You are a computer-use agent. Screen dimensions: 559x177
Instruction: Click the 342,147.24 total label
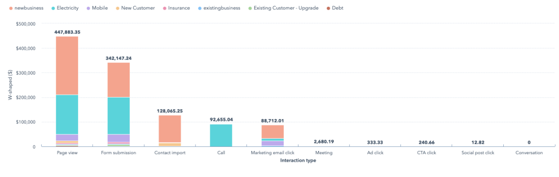click(119, 58)
